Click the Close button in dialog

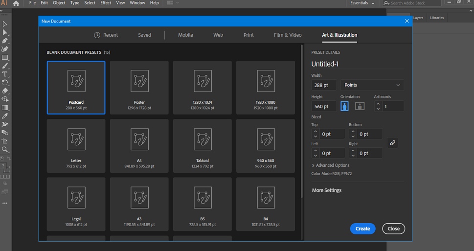pyautogui.click(x=394, y=228)
